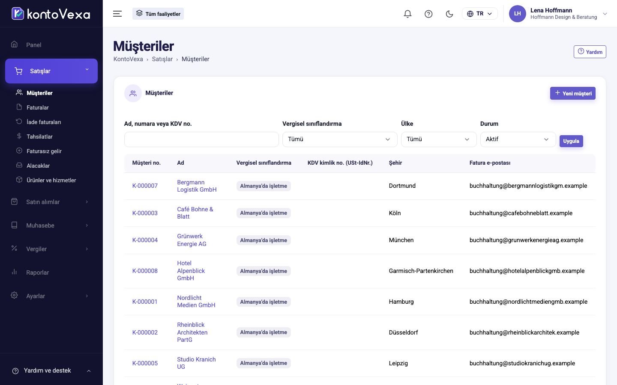Expand the Vergisel sınıflandırma filter dropdown
This screenshot has height=385, width=617.
[339, 139]
